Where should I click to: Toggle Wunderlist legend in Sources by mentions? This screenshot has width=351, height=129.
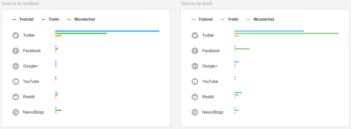[x=81, y=19]
